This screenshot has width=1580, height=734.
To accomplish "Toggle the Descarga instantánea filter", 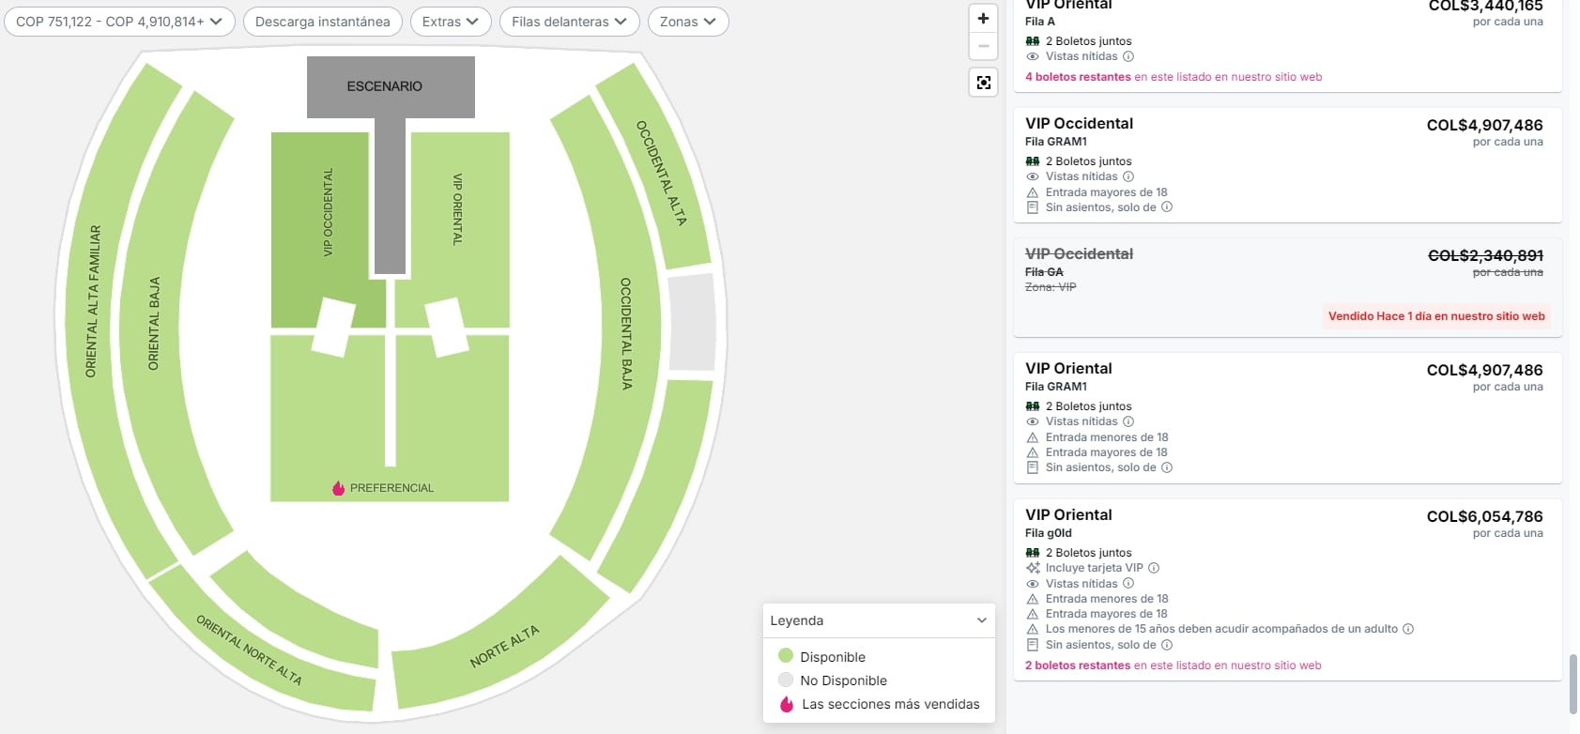I will tap(322, 22).
